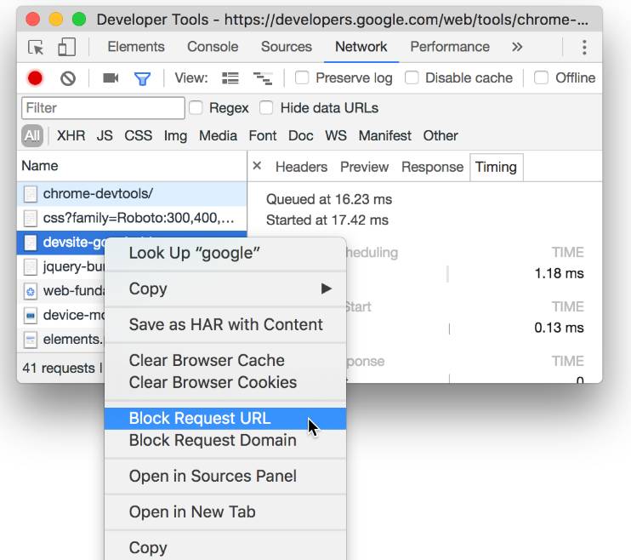Click the red record network log button

35,77
